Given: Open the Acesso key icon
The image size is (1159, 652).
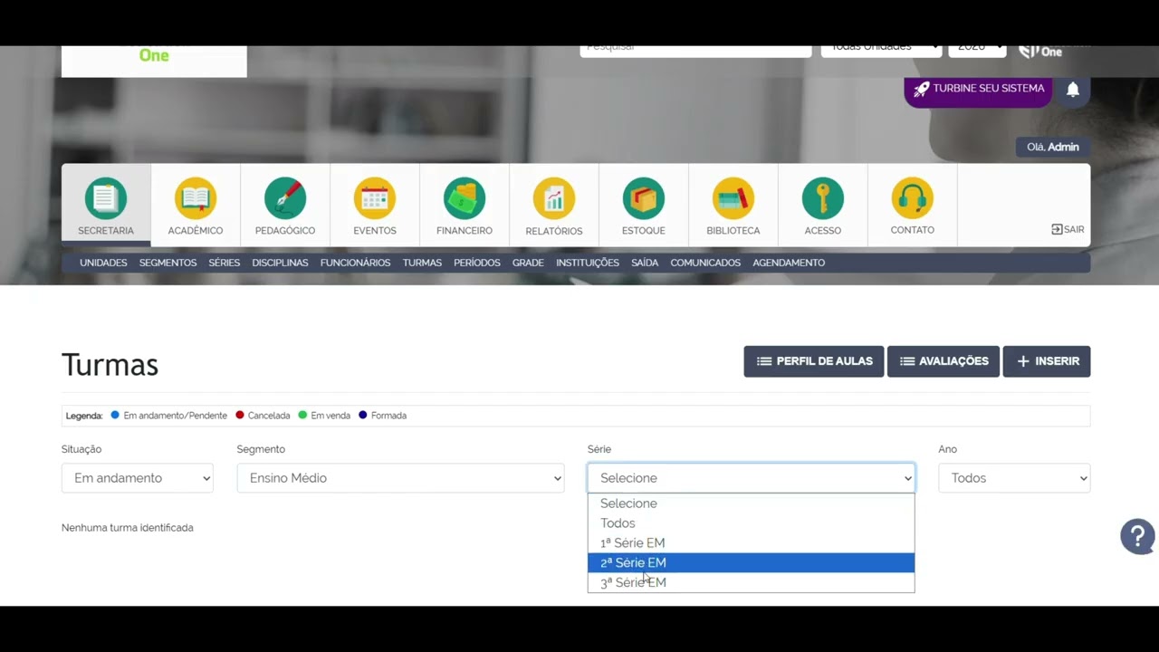Looking at the screenshot, I should tap(823, 198).
